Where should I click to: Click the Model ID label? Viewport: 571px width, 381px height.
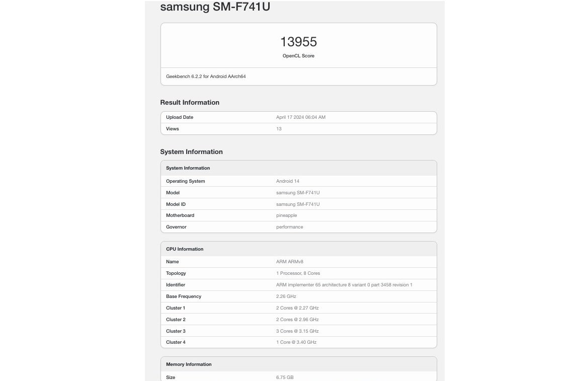176,204
